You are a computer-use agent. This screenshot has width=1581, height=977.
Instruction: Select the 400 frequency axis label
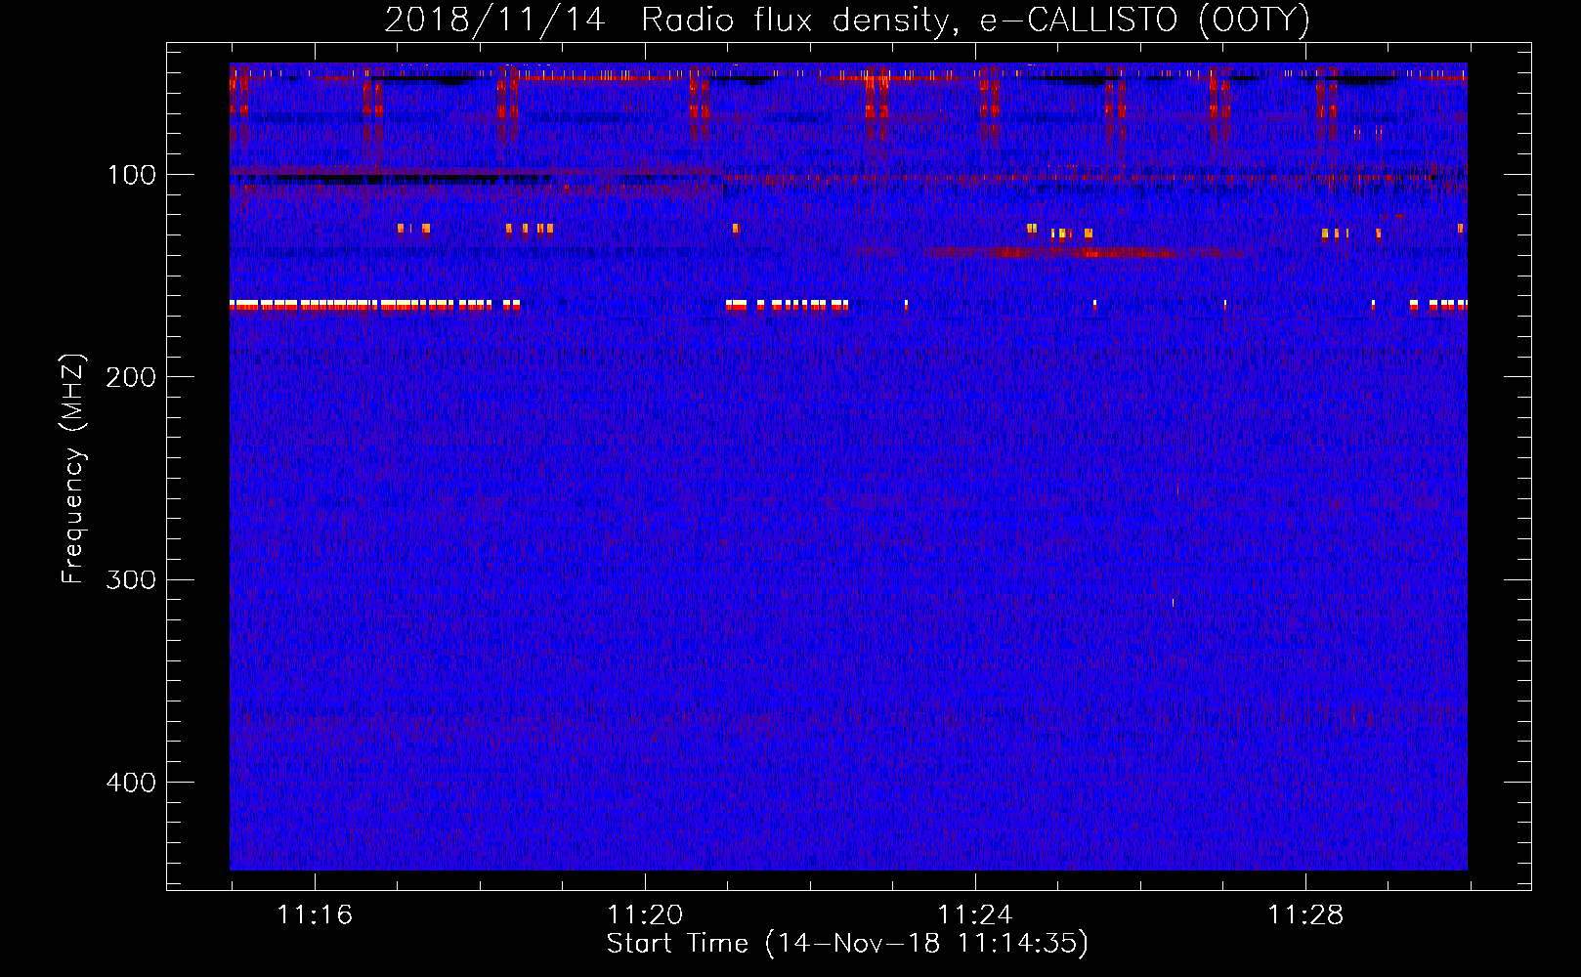click(131, 783)
